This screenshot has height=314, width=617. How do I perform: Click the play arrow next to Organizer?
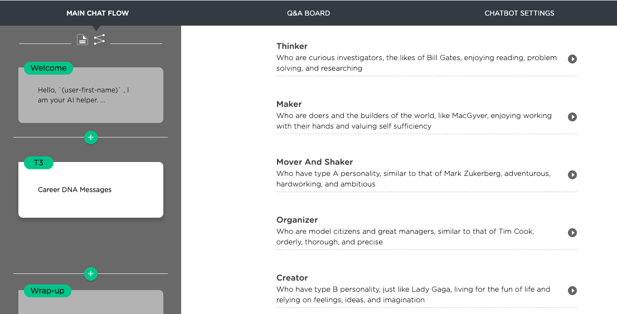(x=572, y=233)
